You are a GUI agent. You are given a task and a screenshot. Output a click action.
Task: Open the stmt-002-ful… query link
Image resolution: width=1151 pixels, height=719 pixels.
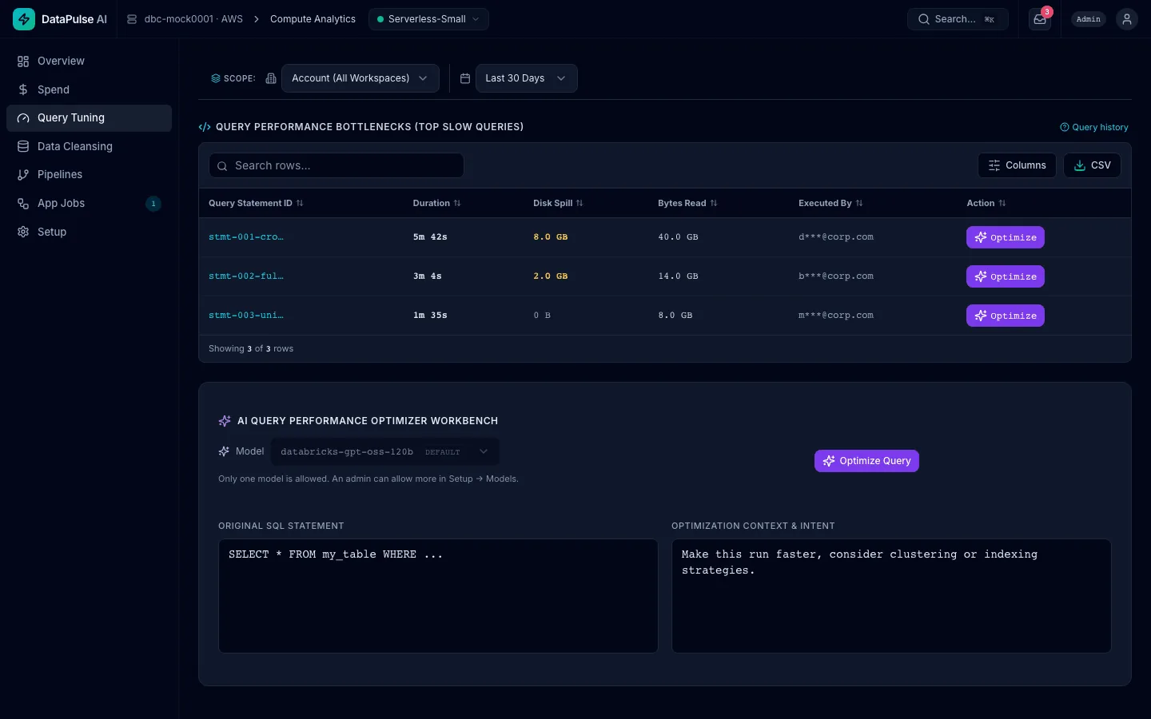[246, 276]
